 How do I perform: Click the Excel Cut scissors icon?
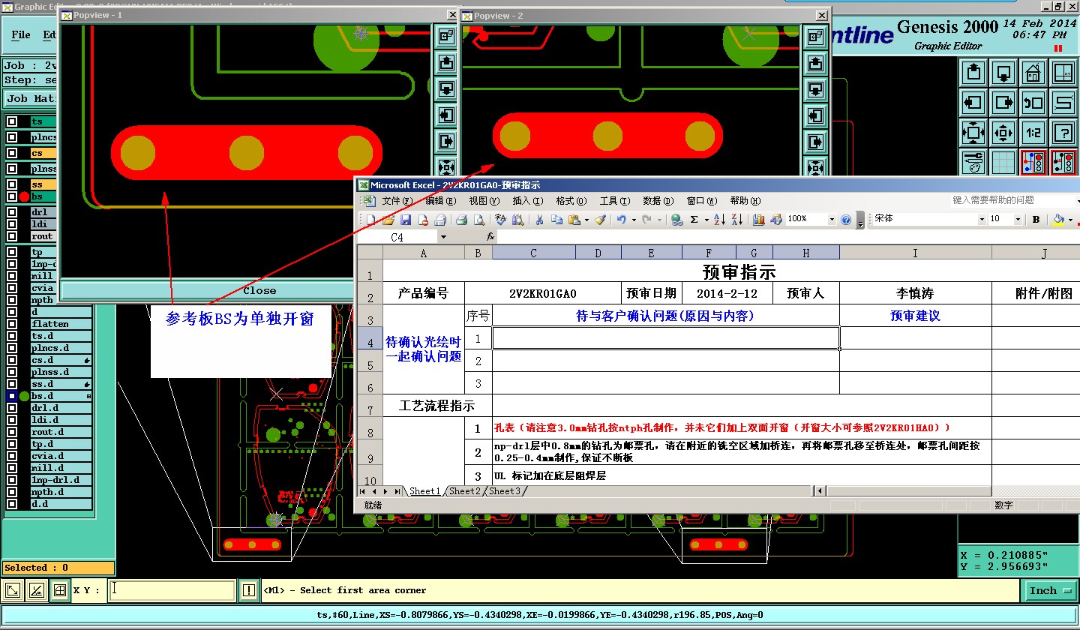point(538,220)
